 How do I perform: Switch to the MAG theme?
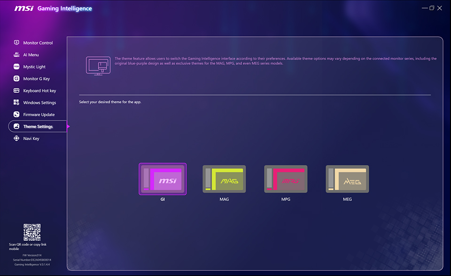224,179
